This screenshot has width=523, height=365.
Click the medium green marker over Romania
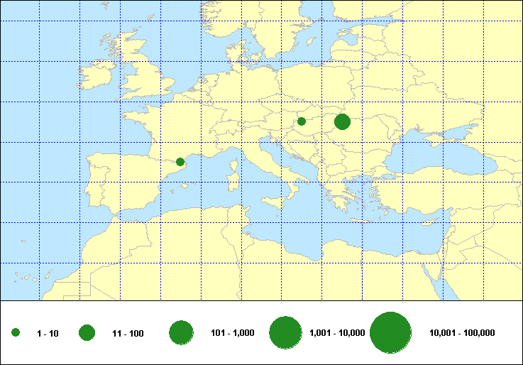pos(342,121)
